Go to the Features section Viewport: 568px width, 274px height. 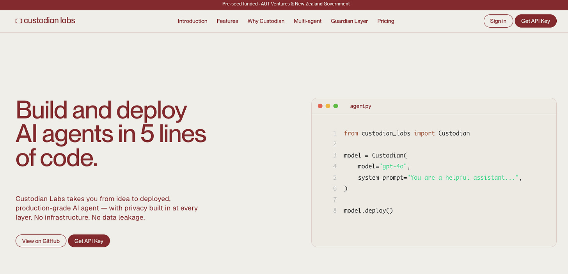[227, 21]
